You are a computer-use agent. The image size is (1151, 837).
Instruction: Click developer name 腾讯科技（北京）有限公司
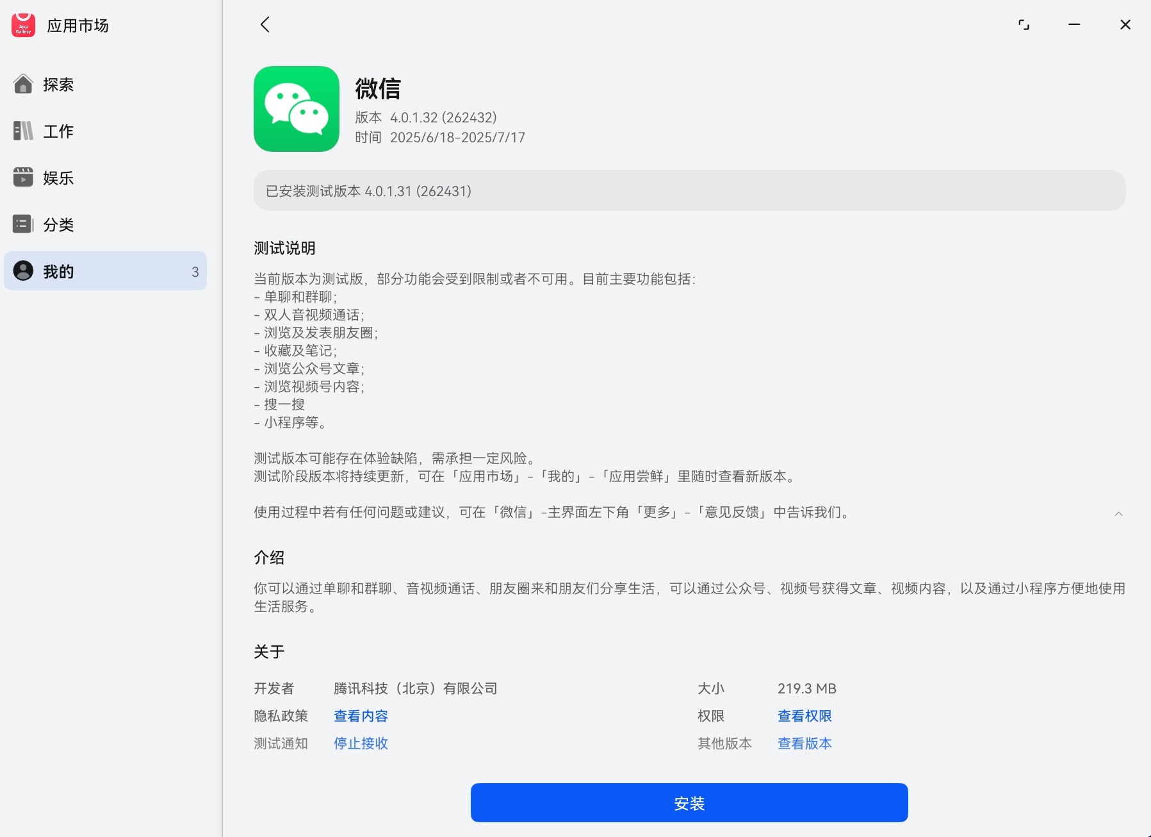pyautogui.click(x=416, y=688)
